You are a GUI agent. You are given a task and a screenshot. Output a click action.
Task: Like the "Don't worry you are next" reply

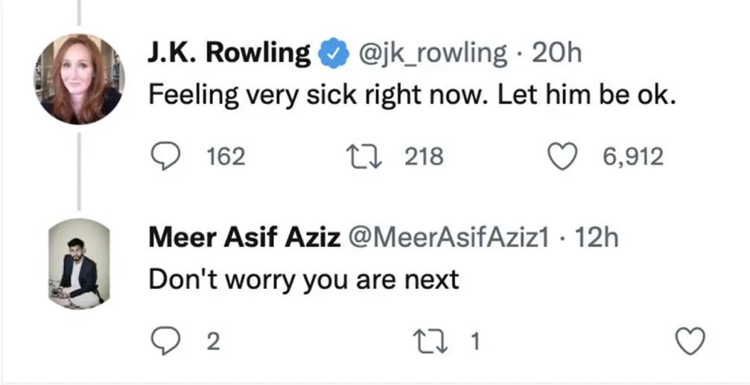(x=689, y=342)
